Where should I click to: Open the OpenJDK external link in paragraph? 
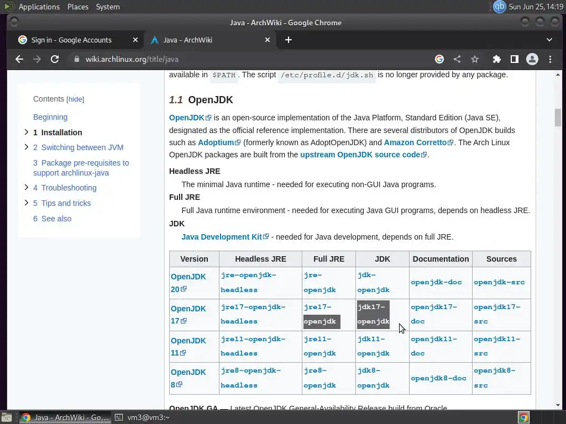click(190, 118)
